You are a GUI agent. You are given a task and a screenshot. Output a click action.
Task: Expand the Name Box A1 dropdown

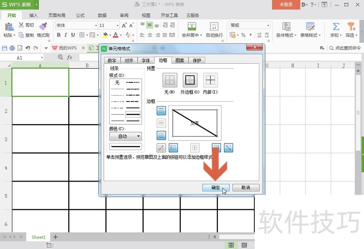(42, 57)
